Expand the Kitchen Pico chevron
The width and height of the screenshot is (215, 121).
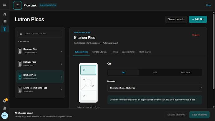[x=61, y=77]
